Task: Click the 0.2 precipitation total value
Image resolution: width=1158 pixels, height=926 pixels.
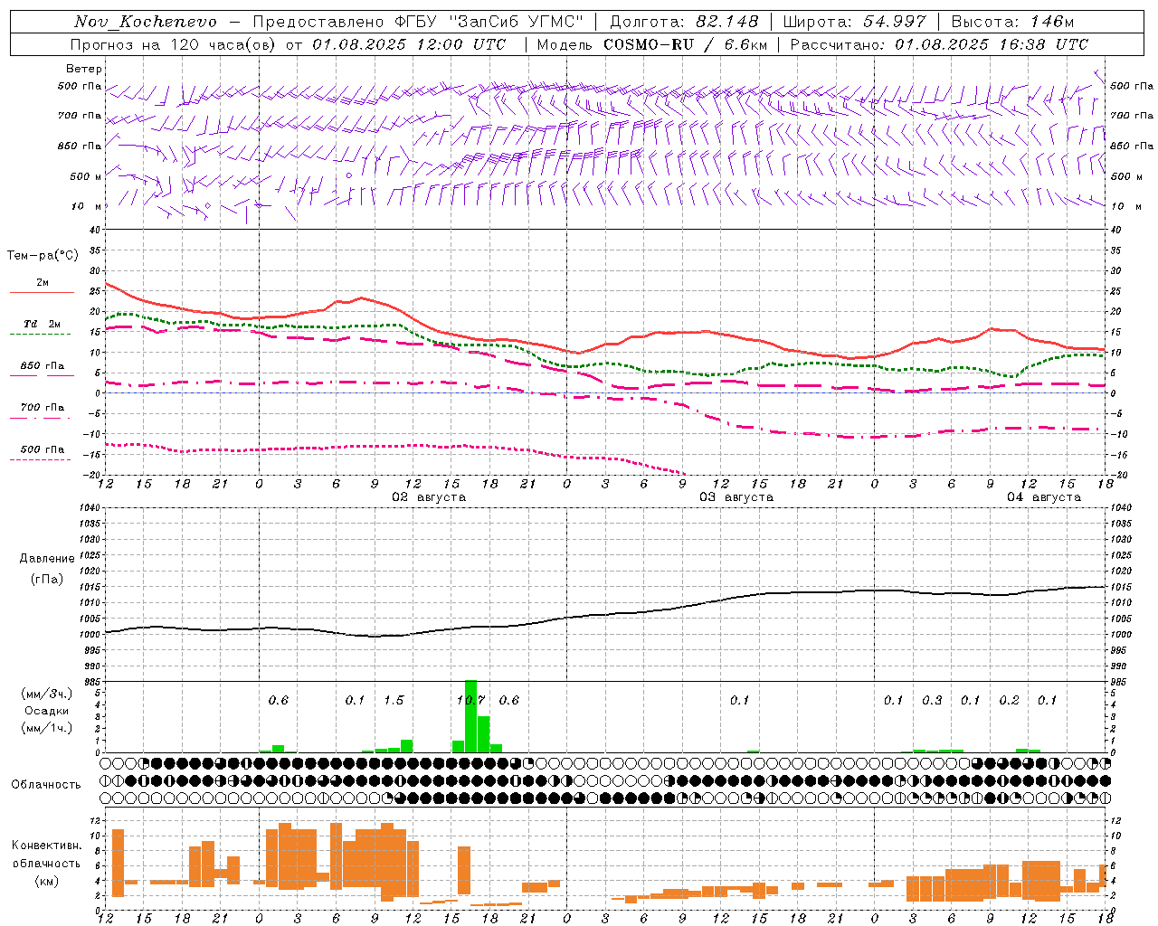Action: tap(1009, 700)
